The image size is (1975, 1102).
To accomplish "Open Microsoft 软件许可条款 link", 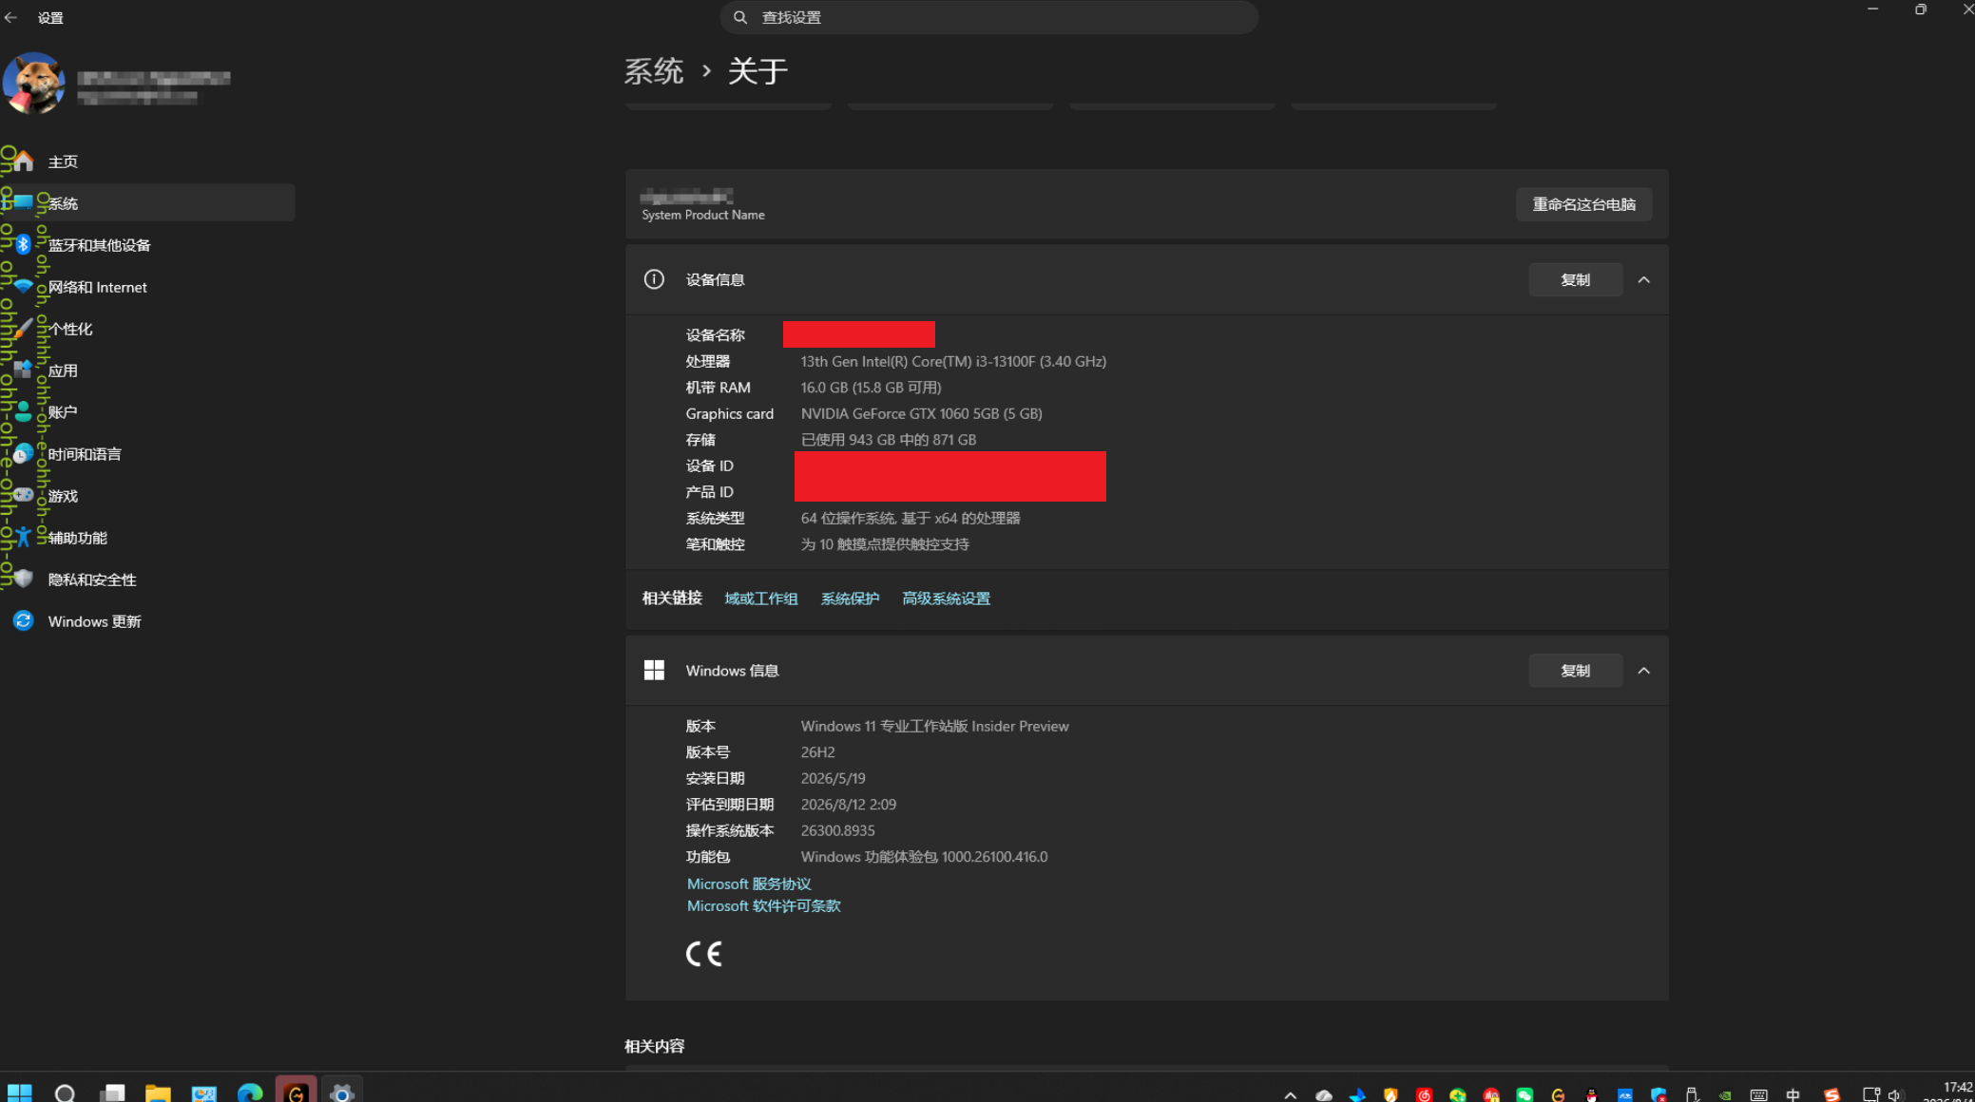I will (x=763, y=906).
